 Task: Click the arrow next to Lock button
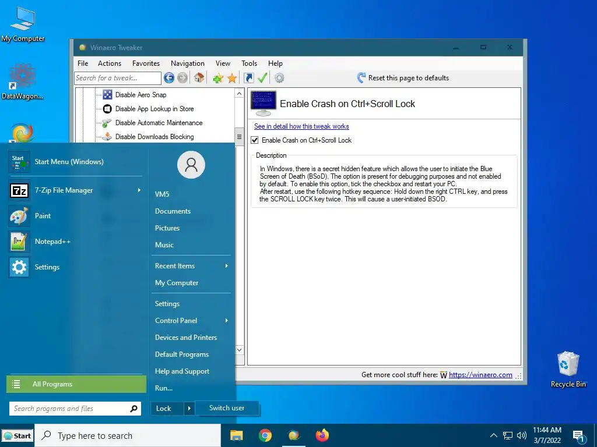(x=189, y=409)
